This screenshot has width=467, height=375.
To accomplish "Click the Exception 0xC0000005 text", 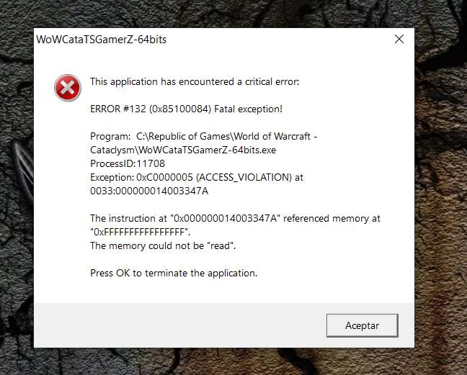I will click(141, 178).
